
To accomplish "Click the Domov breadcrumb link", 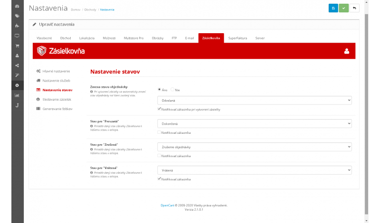I will click(x=76, y=9).
